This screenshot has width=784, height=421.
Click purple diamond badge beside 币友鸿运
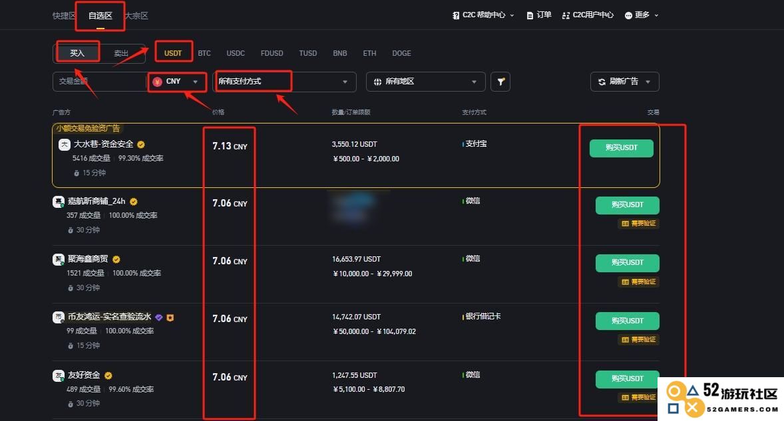click(158, 317)
